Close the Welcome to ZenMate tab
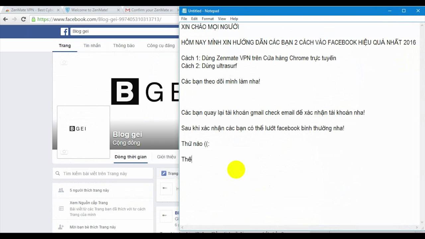This screenshot has height=239, width=425. pos(118,10)
